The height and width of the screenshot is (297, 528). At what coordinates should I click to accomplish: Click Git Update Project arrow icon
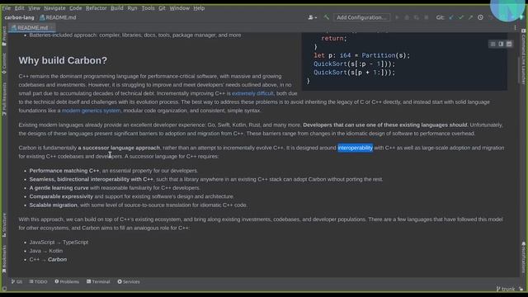451,17
